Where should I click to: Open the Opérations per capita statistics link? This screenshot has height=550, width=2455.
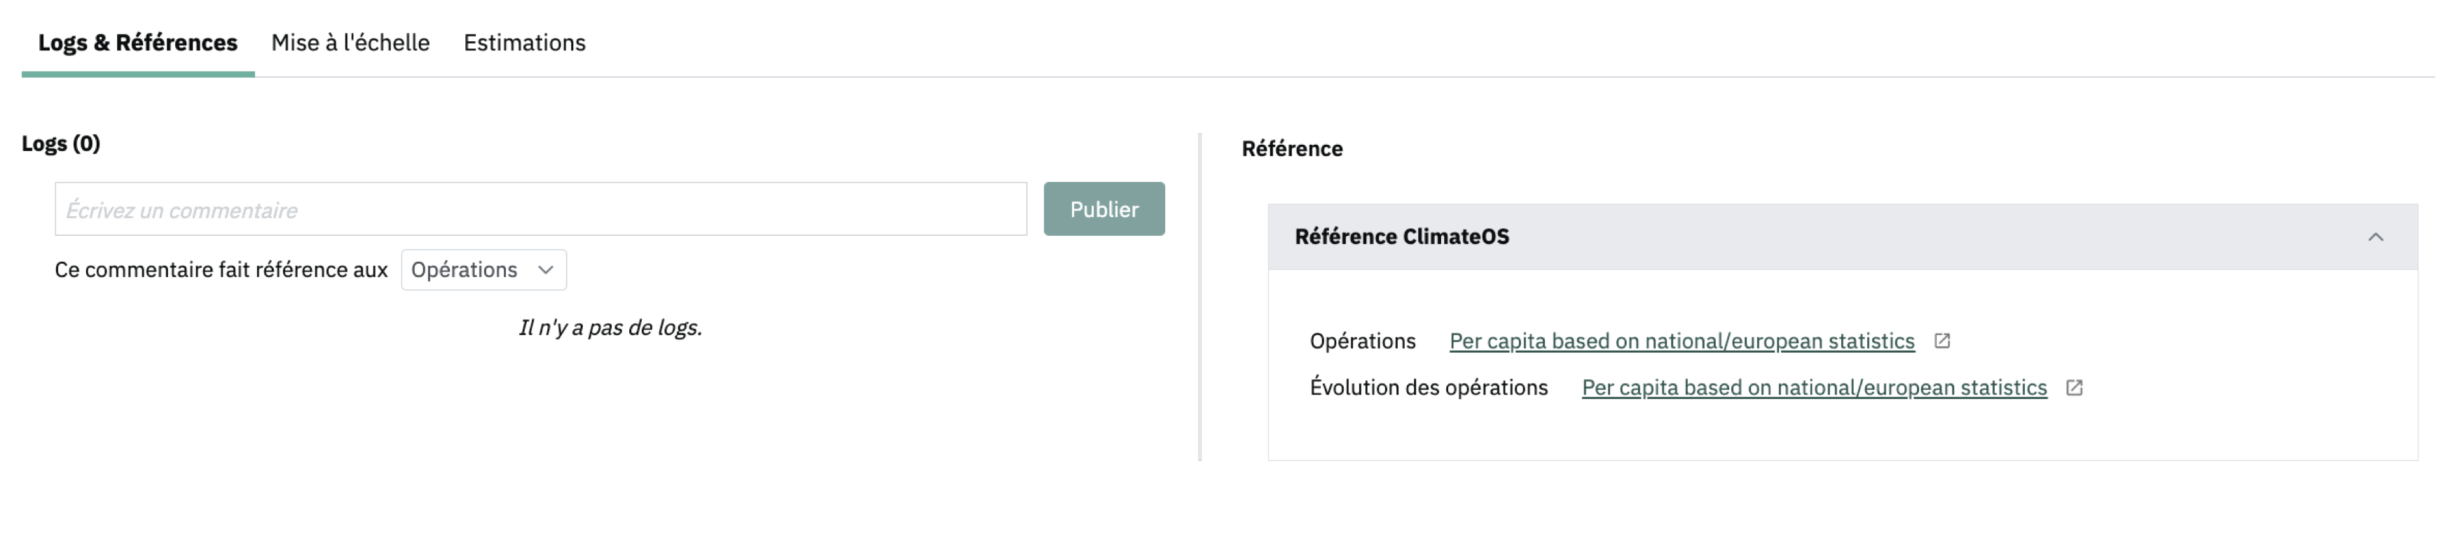pos(1681,341)
